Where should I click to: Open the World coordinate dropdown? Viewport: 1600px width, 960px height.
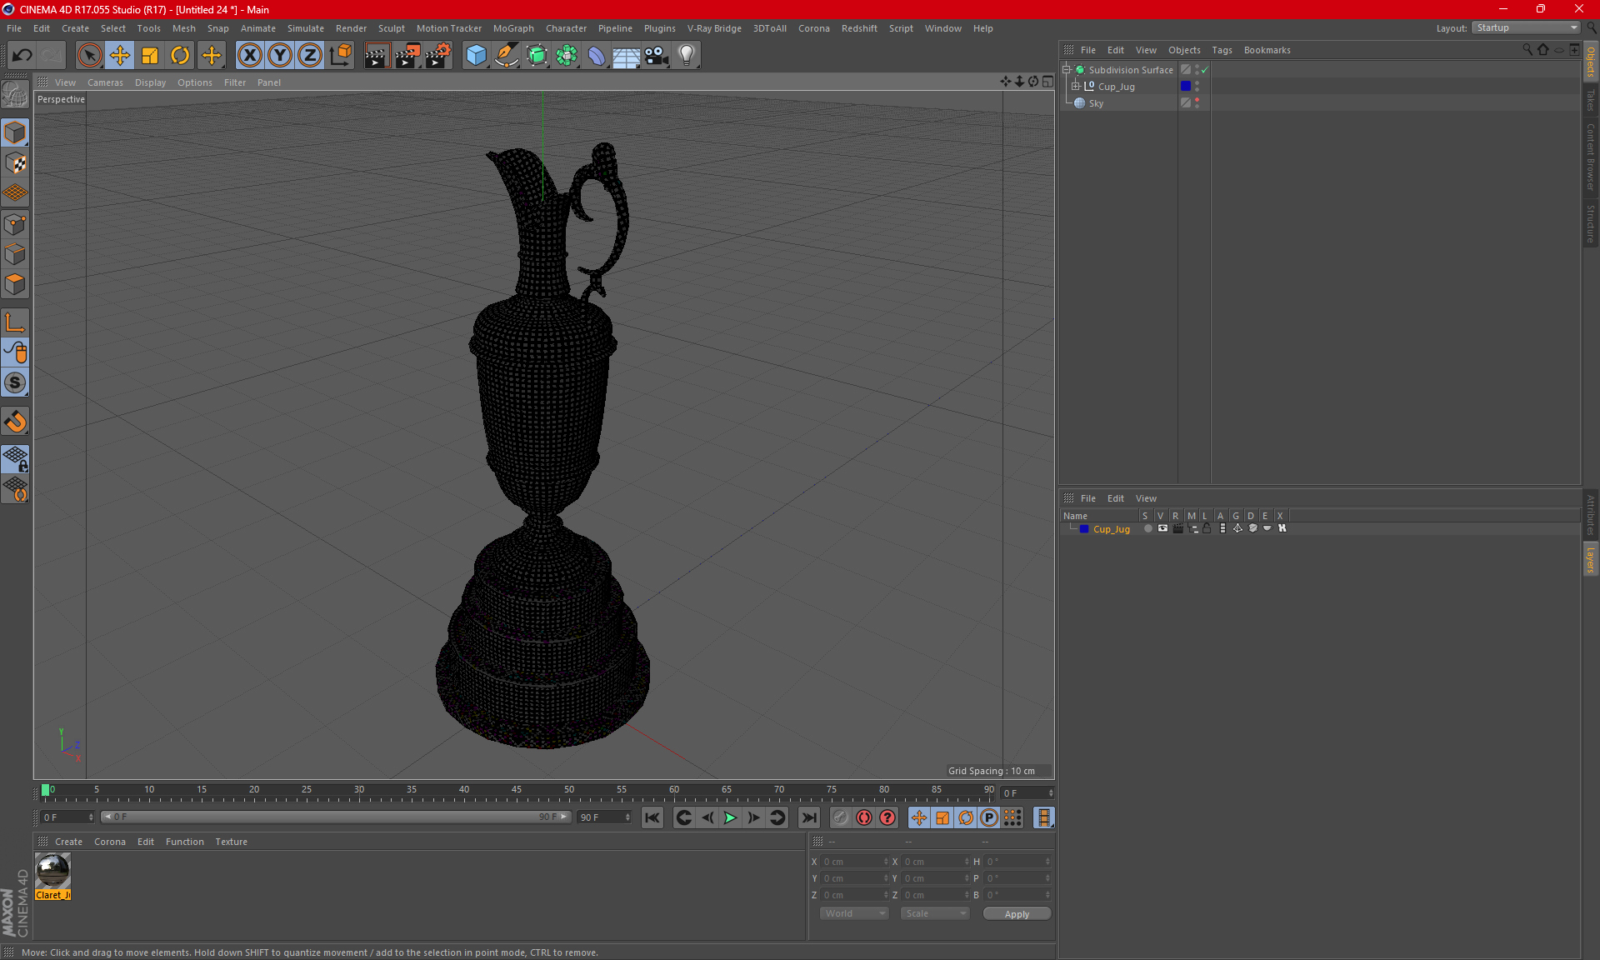[x=854, y=913]
